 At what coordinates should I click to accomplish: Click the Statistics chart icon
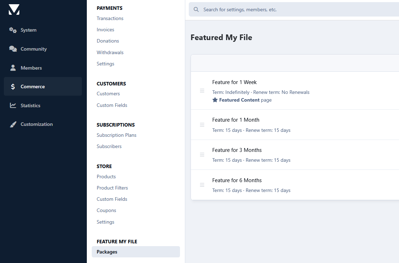tap(13, 105)
